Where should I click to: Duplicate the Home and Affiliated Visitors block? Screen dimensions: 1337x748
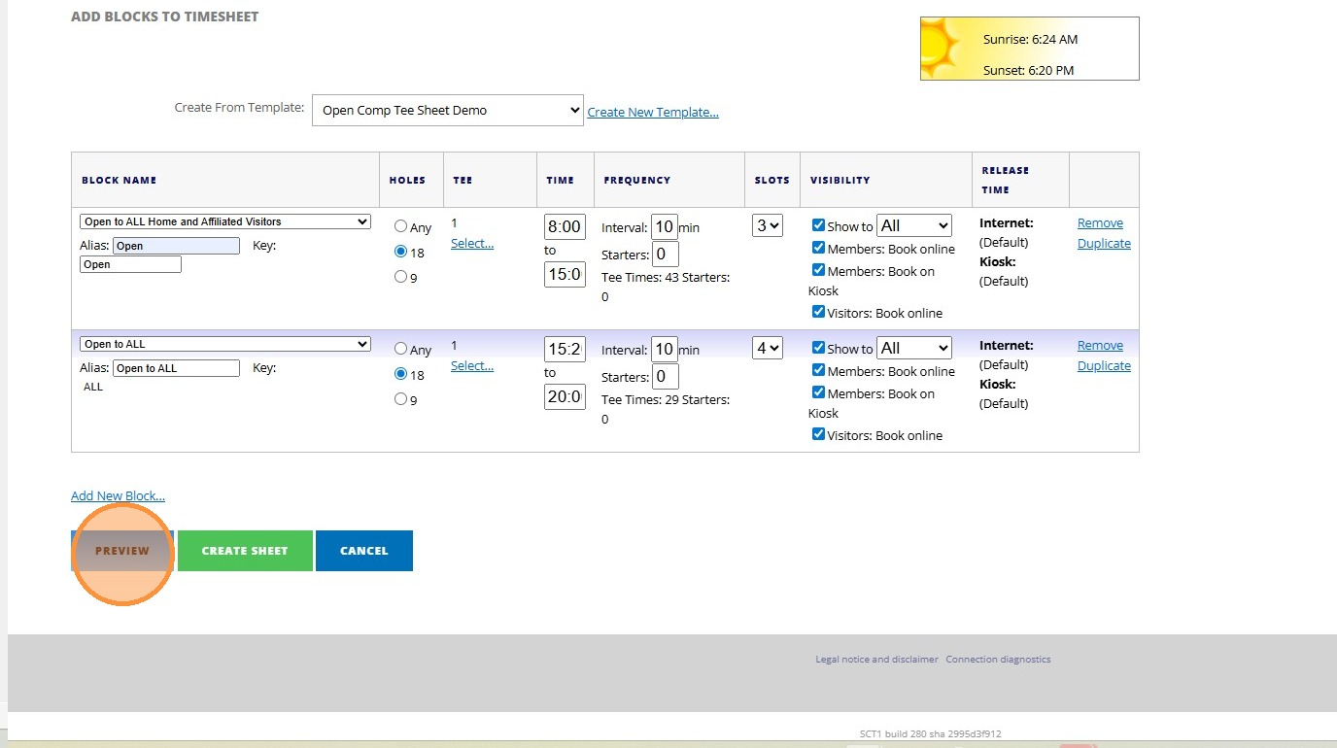1104,244
